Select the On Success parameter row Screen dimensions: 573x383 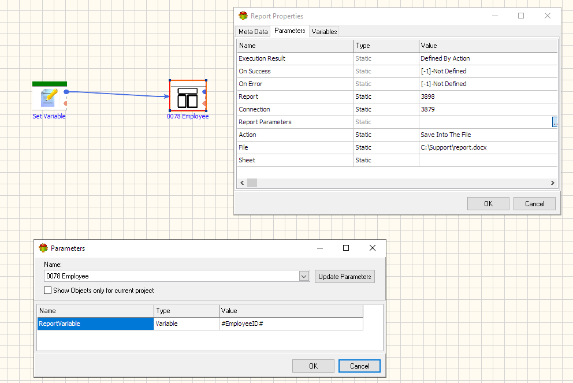pos(397,71)
